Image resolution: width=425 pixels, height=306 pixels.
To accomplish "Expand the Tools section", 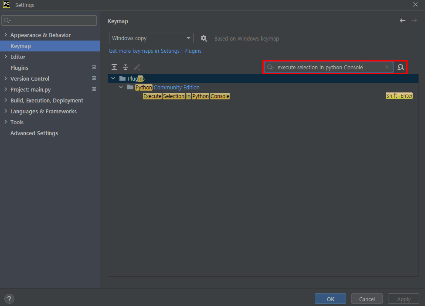I will (x=6, y=122).
